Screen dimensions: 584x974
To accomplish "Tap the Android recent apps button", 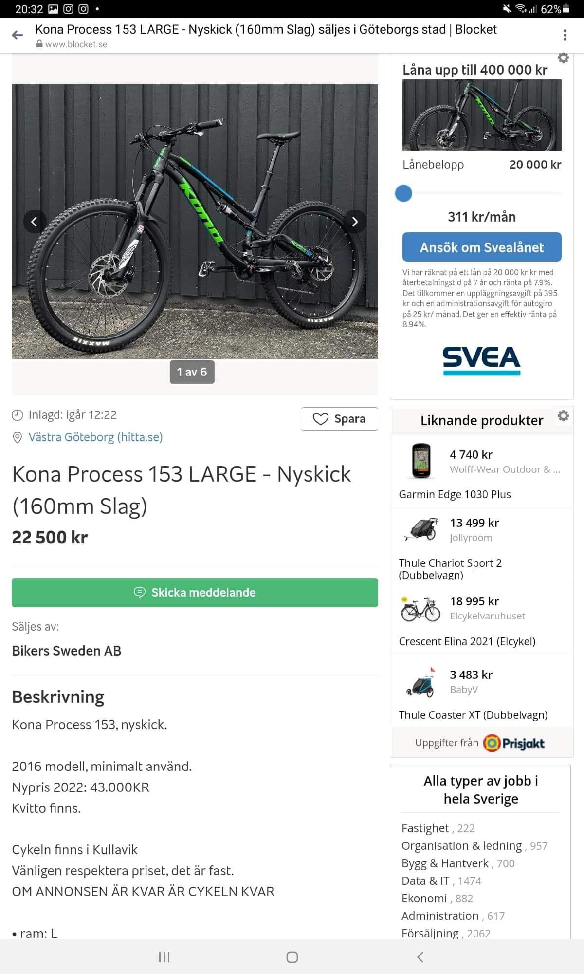I will 164,957.
